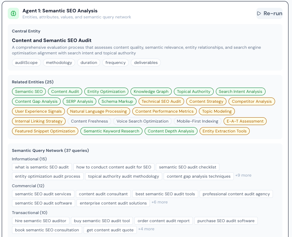Click the Content Freshness entity tag
Viewport: 292px width, 237px height.
point(89,121)
